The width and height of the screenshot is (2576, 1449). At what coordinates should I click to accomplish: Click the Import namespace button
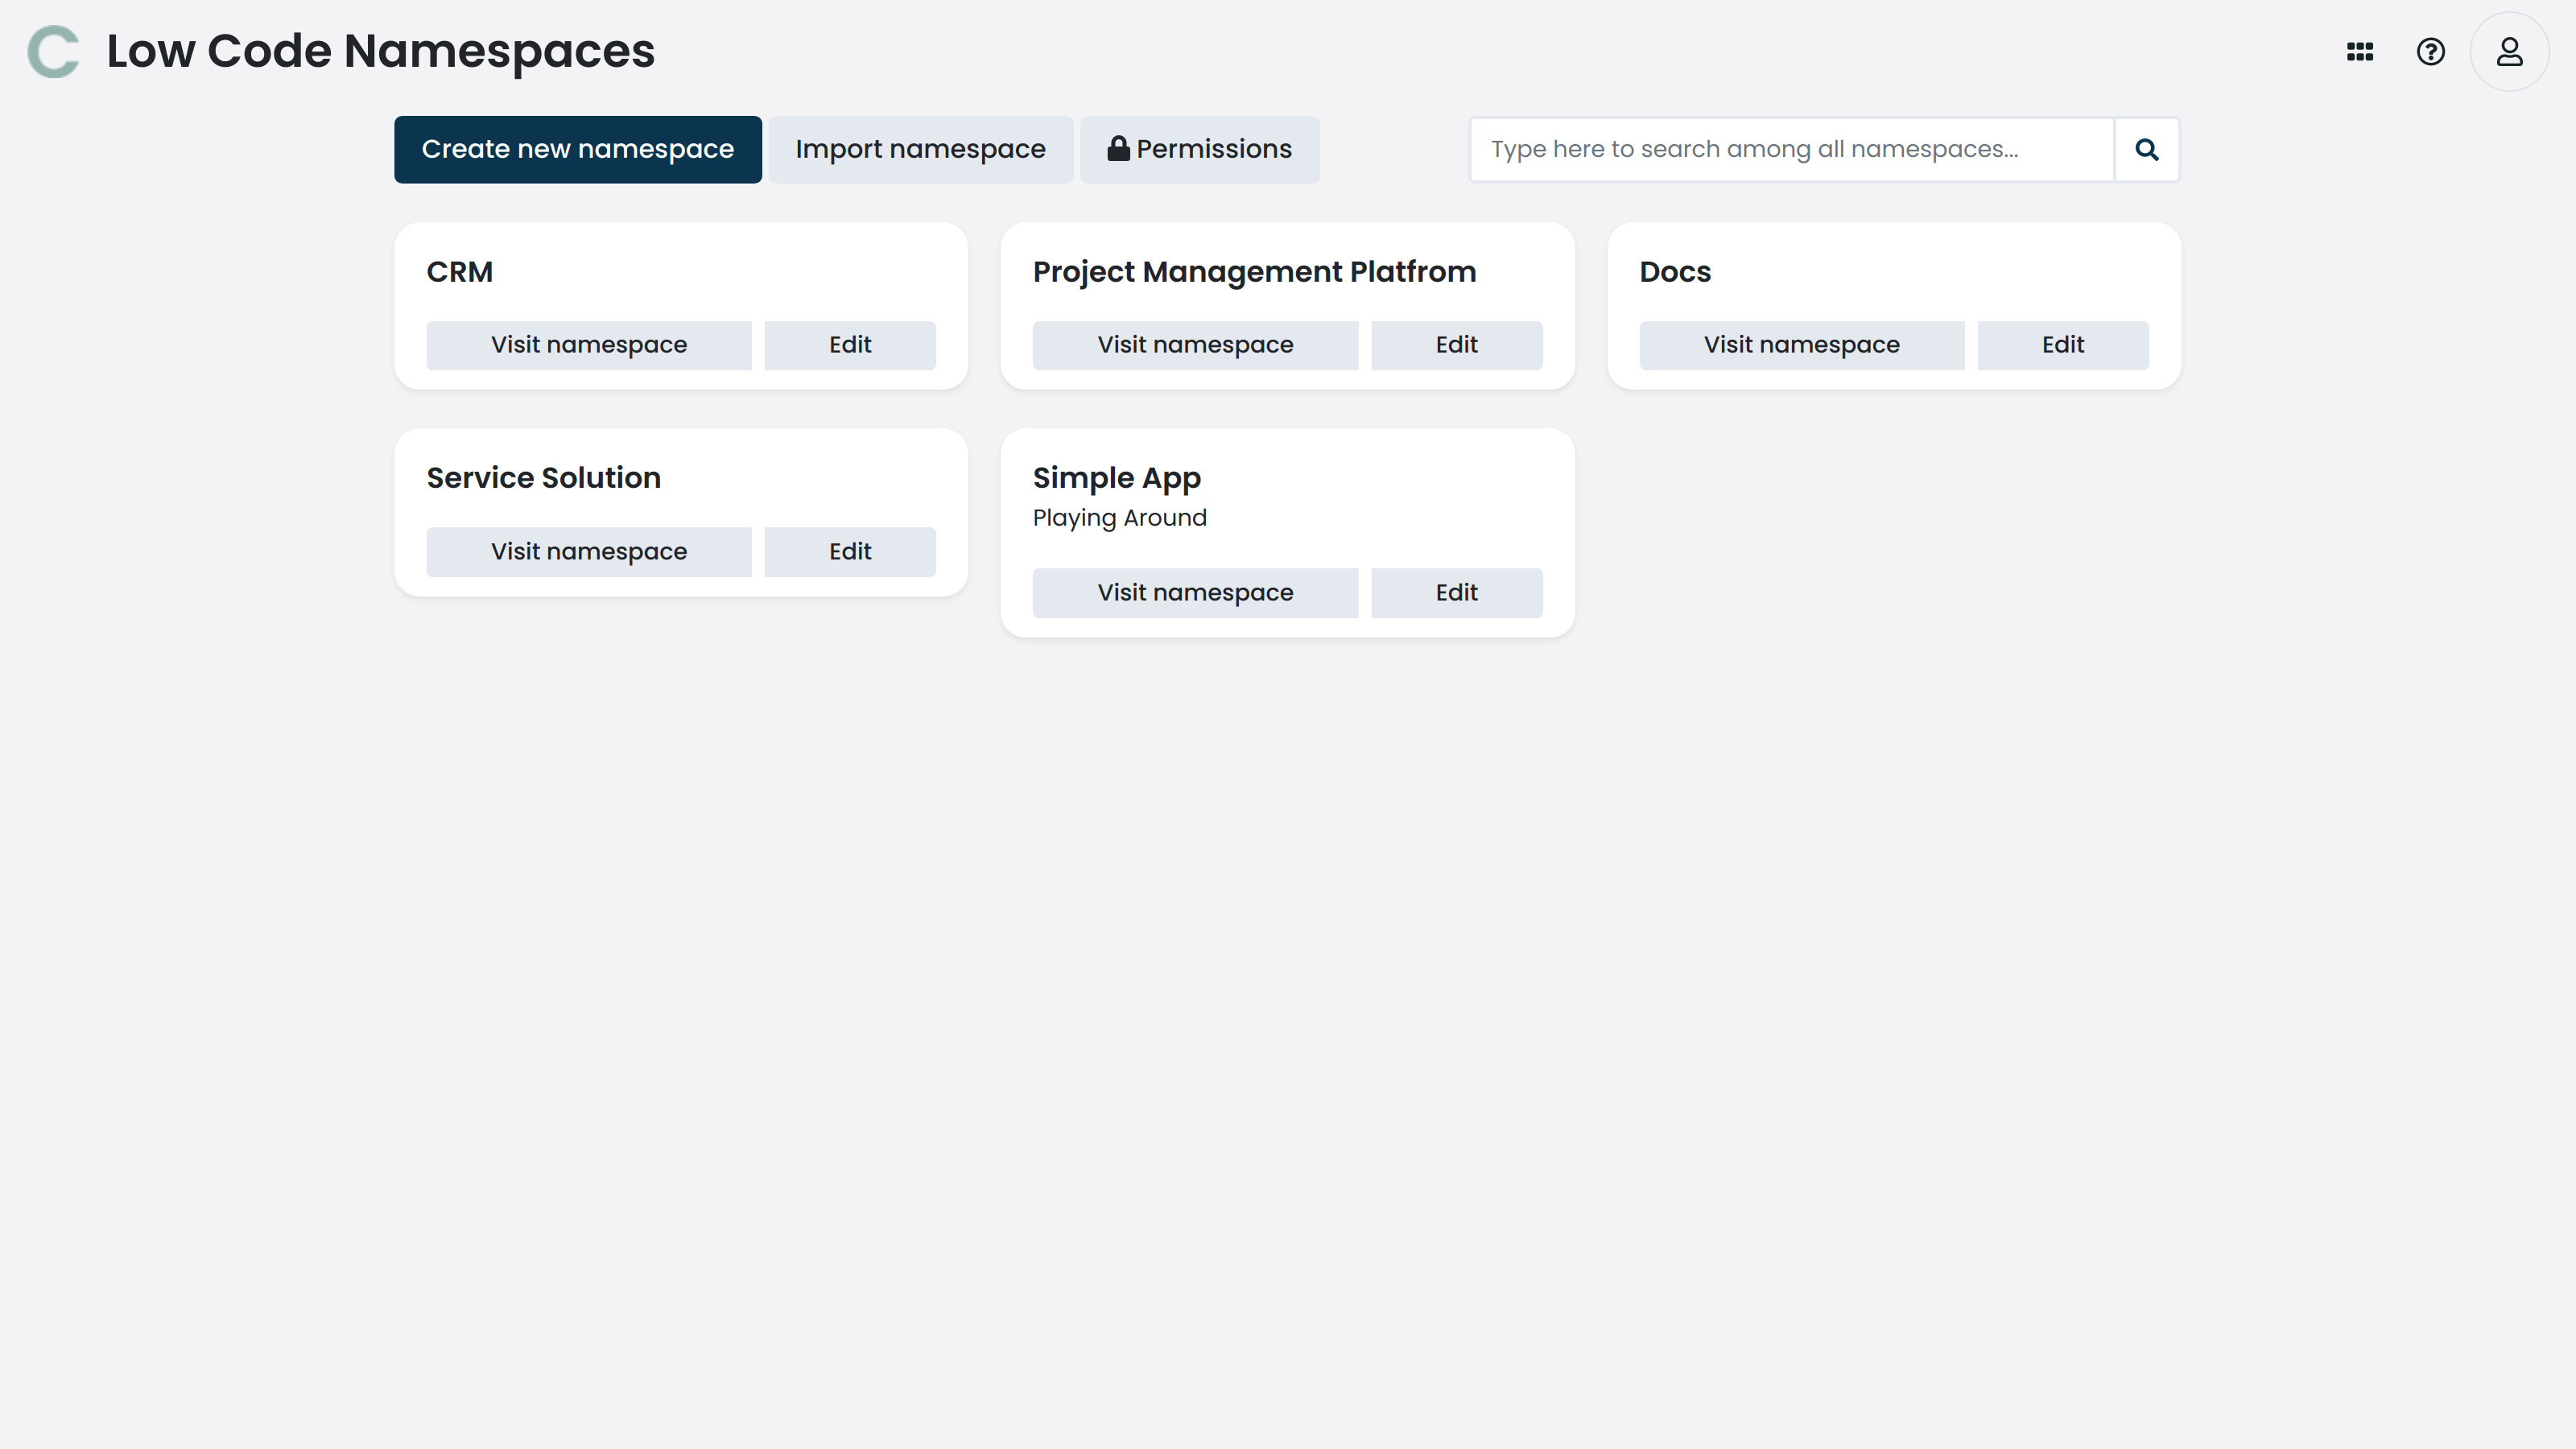(920, 148)
